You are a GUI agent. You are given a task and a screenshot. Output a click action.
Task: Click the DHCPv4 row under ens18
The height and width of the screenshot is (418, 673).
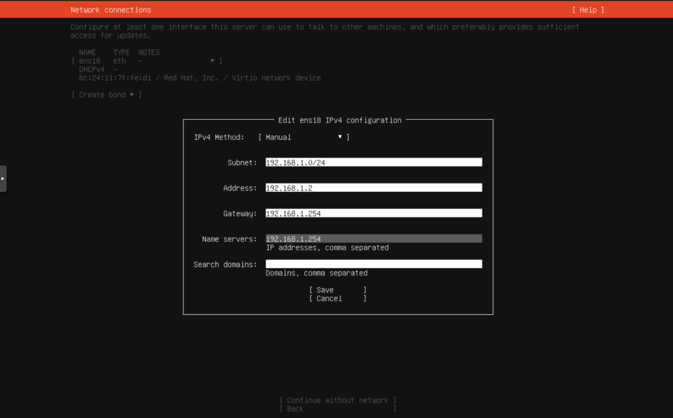[x=91, y=69]
